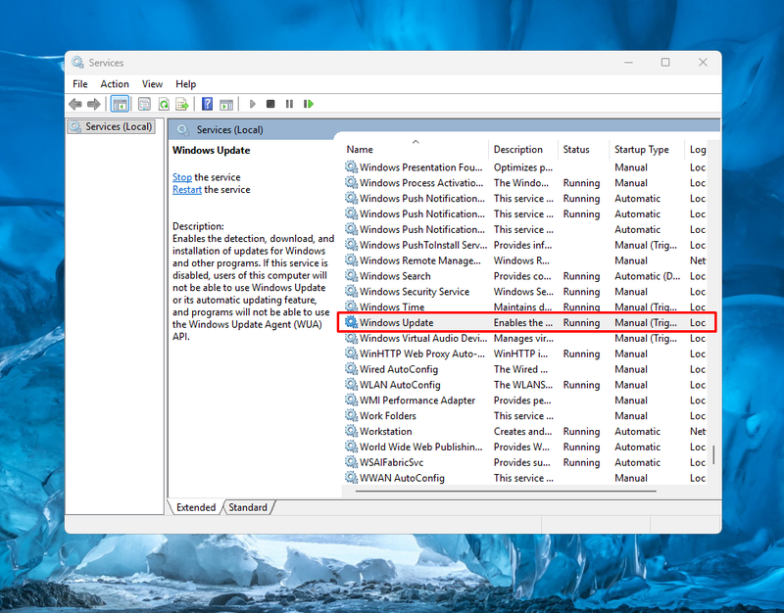Select WinHTTP Web Proxy Auto-... row
This screenshot has height=613, width=784.
pos(525,354)
